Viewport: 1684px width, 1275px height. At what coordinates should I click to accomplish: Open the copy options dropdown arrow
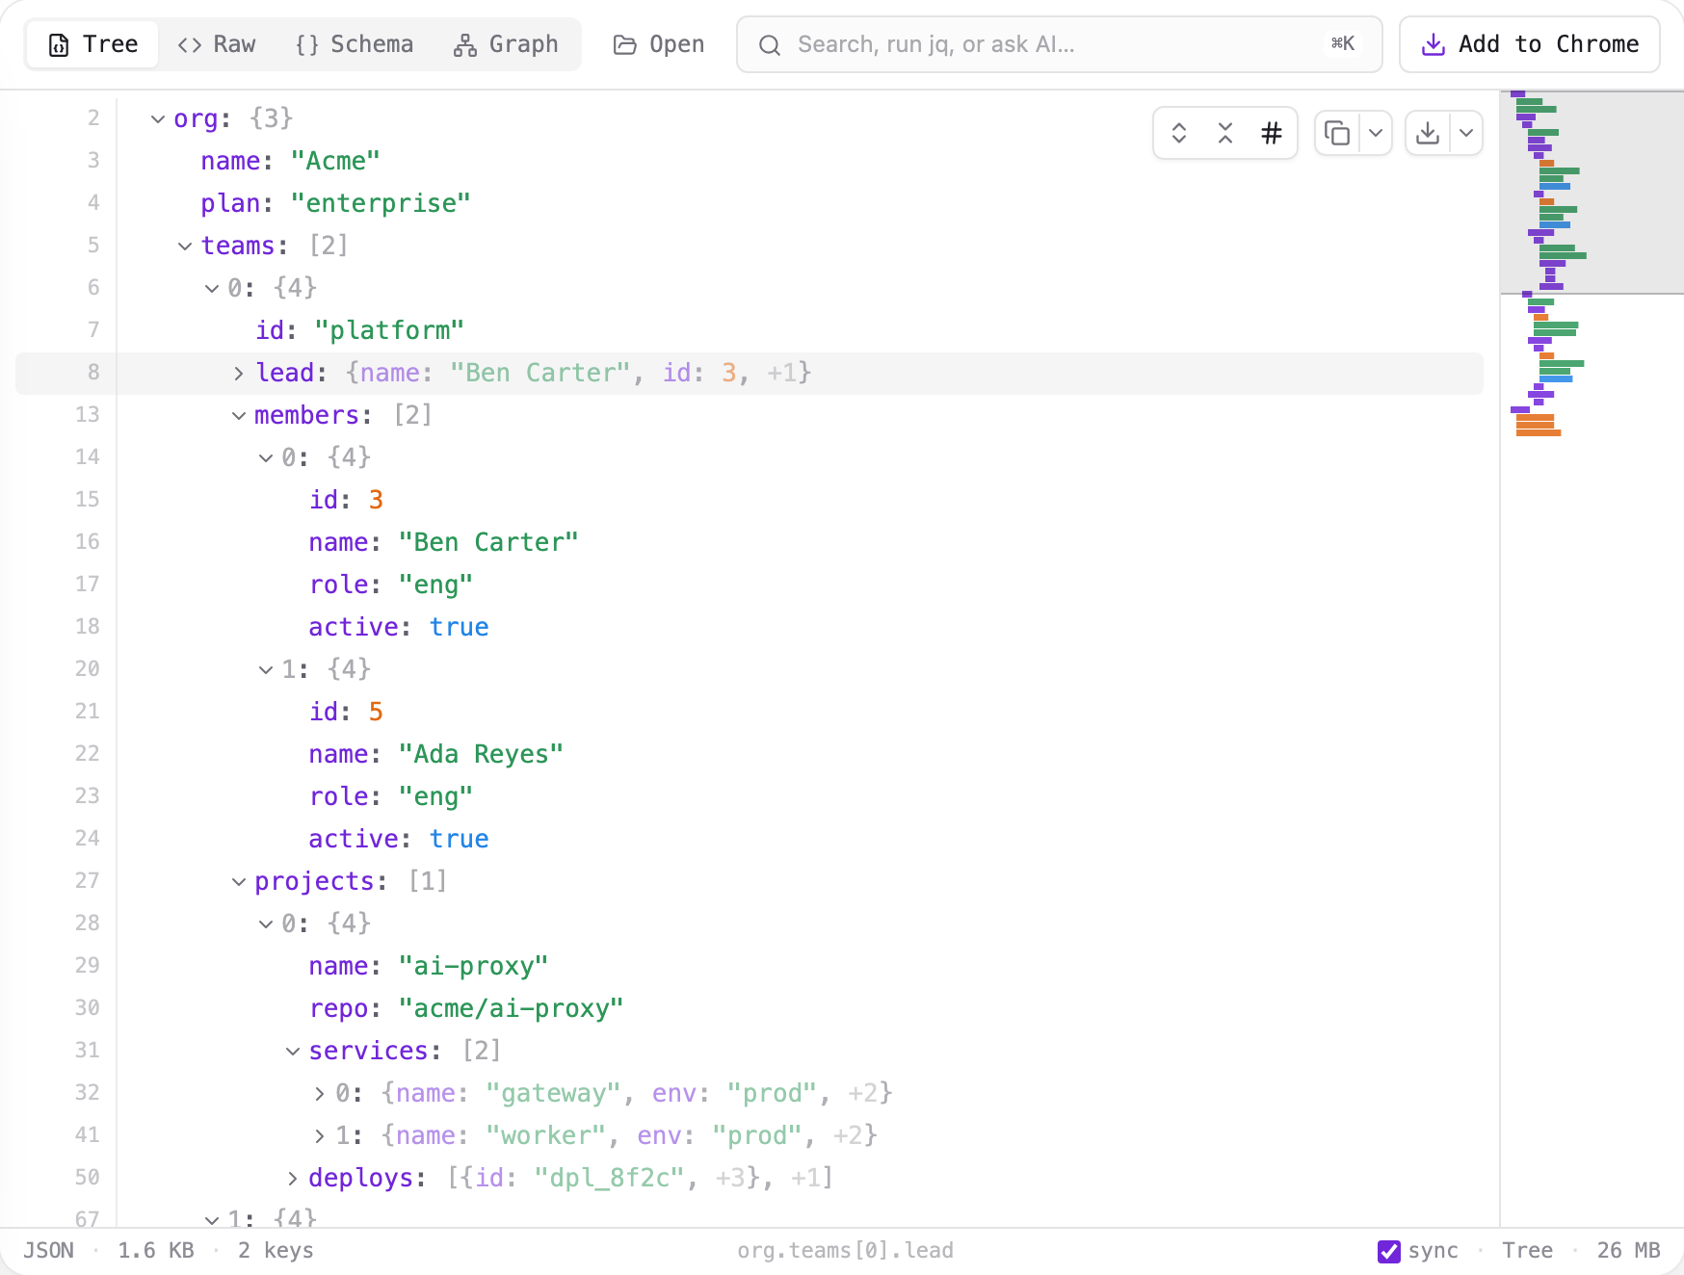click(1376, 133)
